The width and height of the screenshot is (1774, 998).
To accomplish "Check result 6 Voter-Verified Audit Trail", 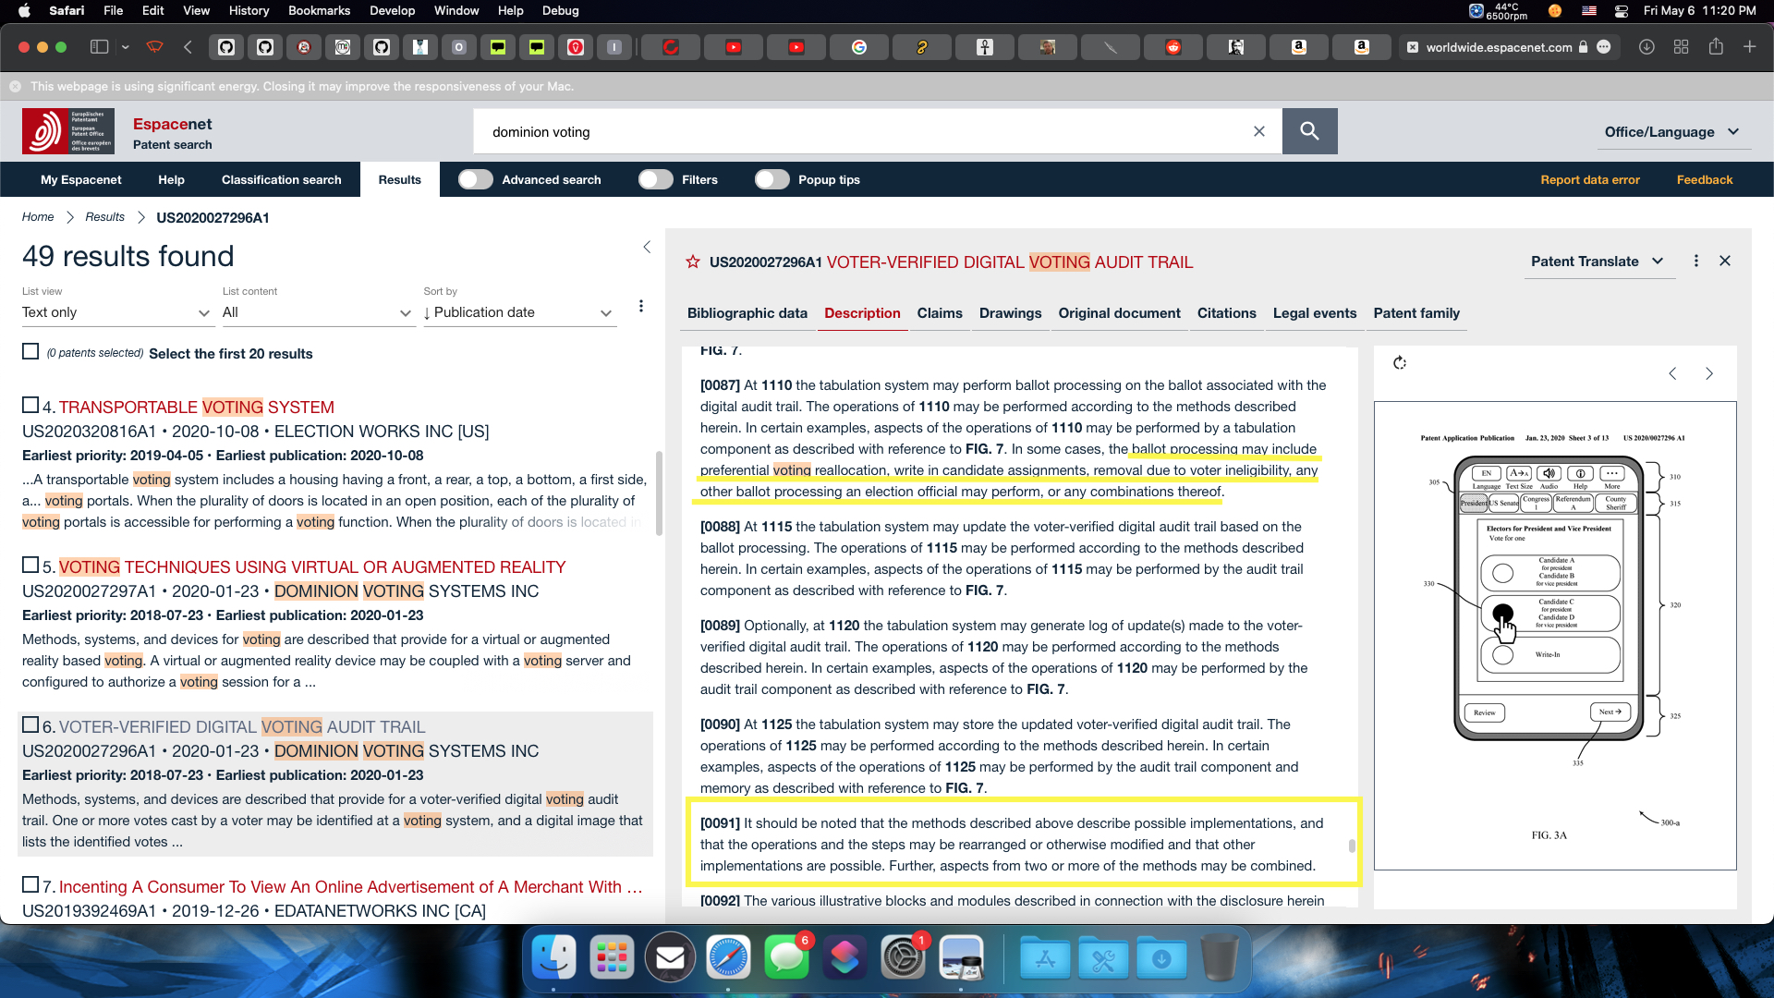I will [30, 725].
